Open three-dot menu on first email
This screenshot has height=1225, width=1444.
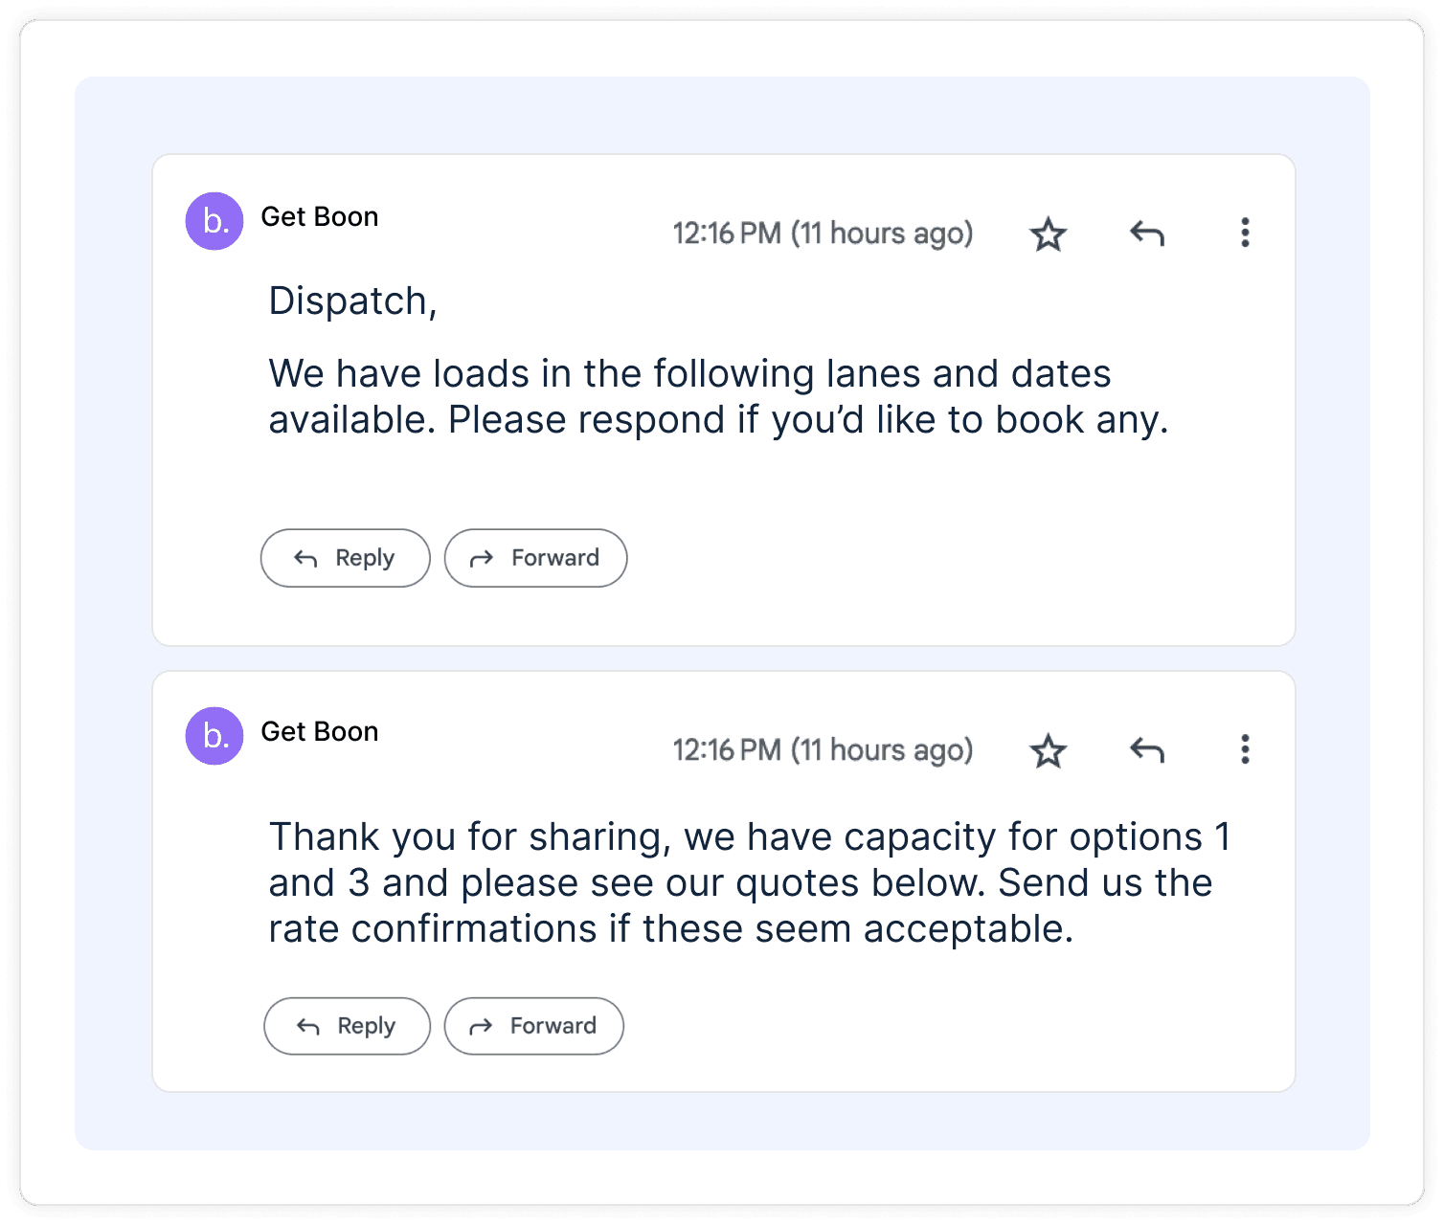tap(1245, 233)
